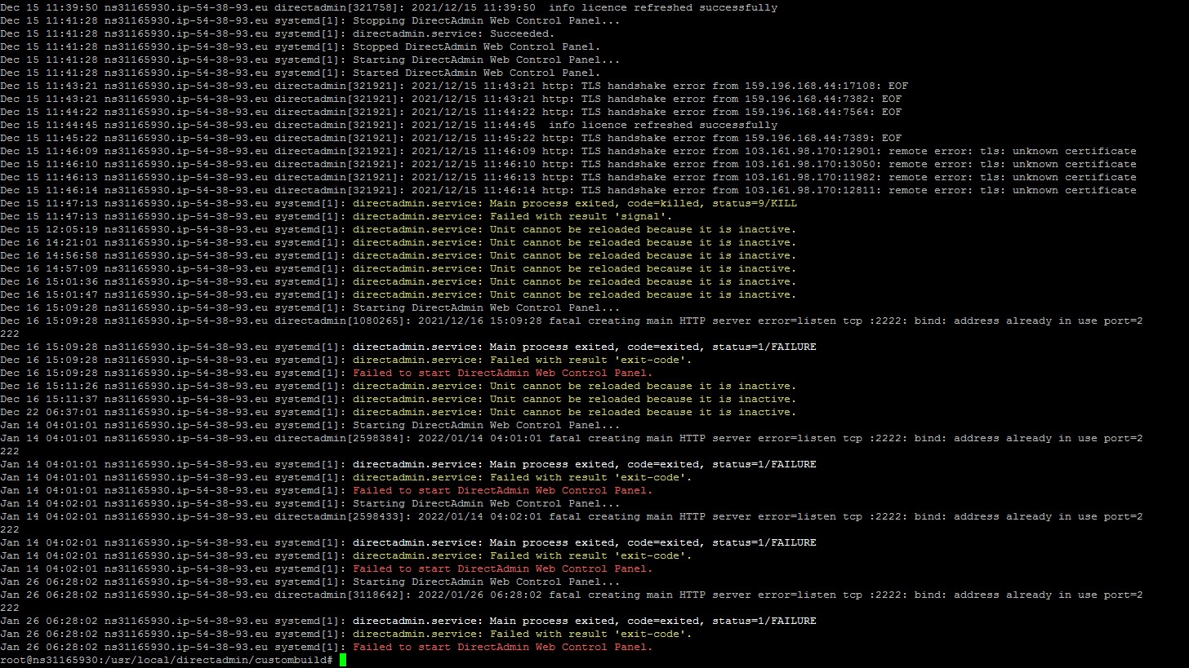Select the unknown certificate error from 103.161.98.170:12811

(568, 190)
